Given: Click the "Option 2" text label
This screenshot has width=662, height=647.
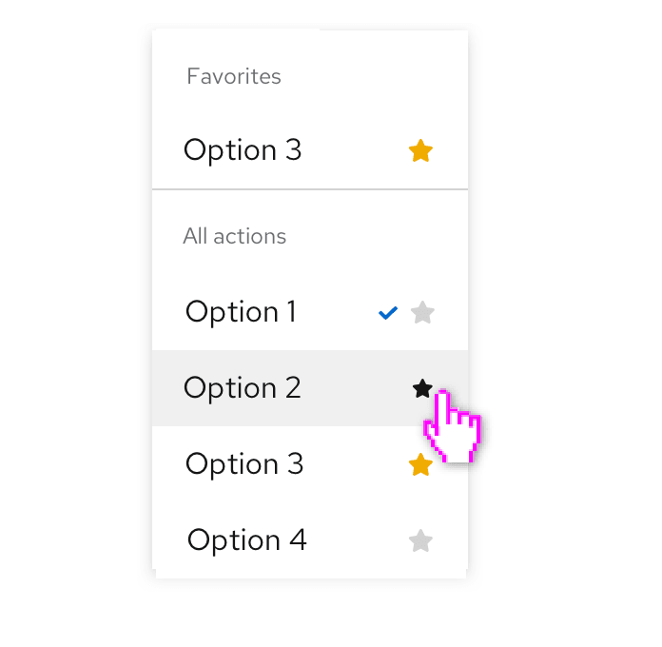Looking at the screenshot, I should 243,388.
